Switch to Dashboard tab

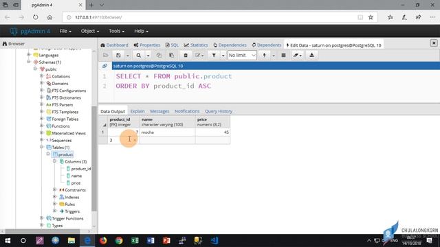[x=114, y=45]
